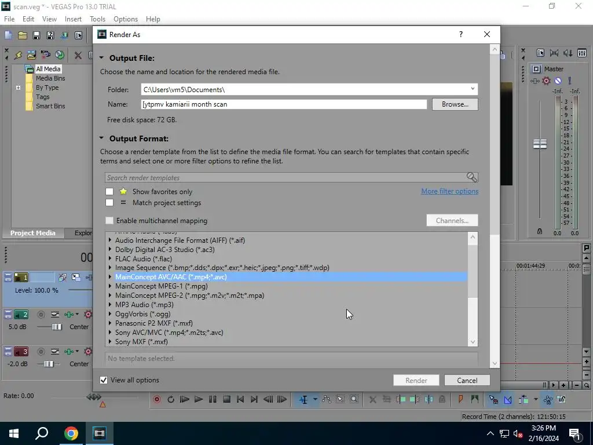Collapse the Output Format section
This screenshot has width=593, height=445.
tap(101, 138)
